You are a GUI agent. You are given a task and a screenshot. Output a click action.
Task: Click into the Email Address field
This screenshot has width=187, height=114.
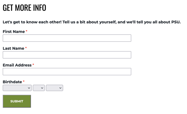click(67, 71)
